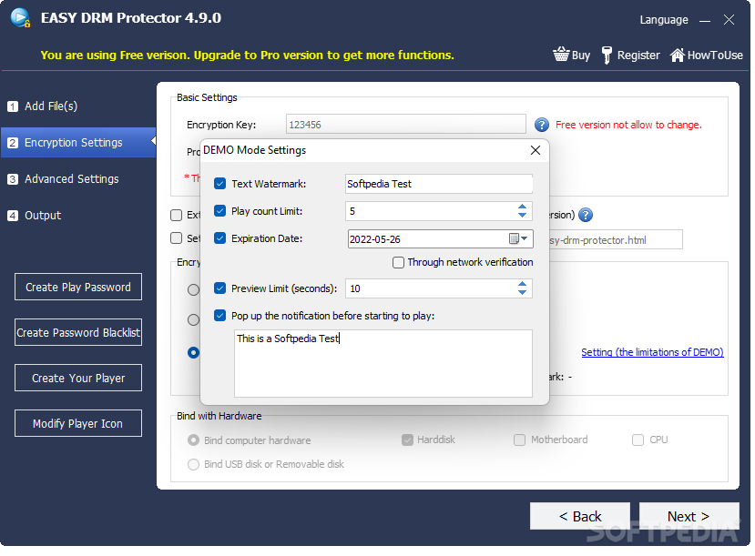The image size is (755, 556).
Task: Click Modify Player Icon button
Action: pos(78,423)
